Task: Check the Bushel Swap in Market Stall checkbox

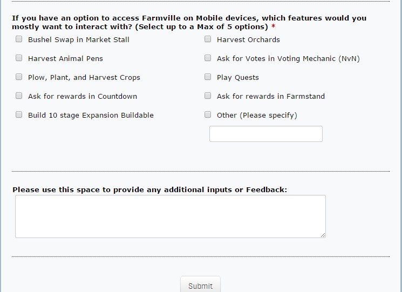Action: (19, 39)
